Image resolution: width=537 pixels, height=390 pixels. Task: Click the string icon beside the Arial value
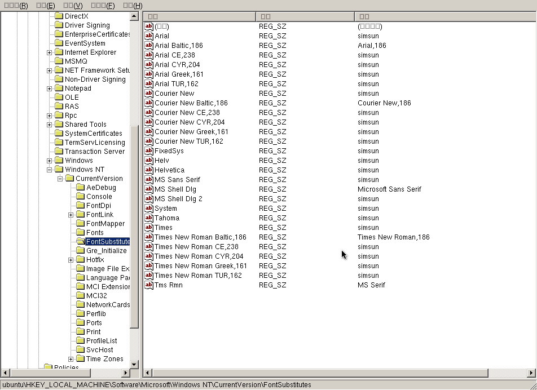(x=149, y=36)
